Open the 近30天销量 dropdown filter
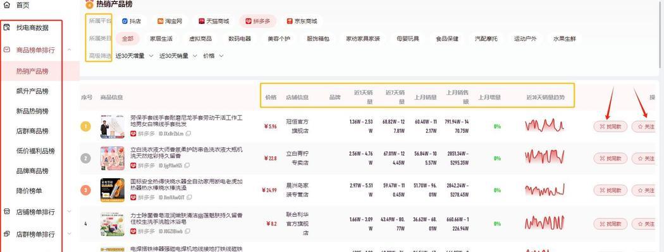 [178, 55]
